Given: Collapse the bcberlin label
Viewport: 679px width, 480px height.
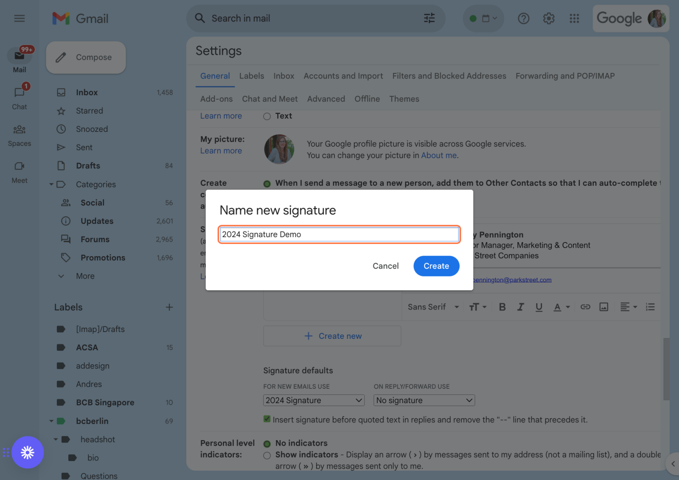Looking at the screenshot, I should click(x=51, y=421).
